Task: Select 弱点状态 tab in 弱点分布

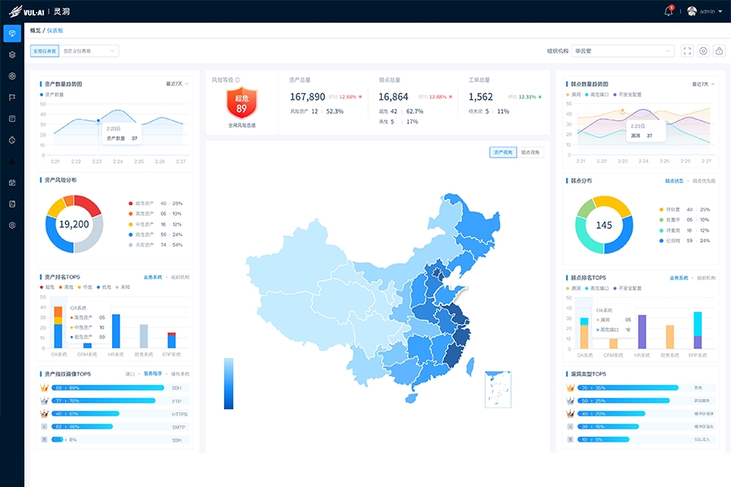Action: [673, 181]
